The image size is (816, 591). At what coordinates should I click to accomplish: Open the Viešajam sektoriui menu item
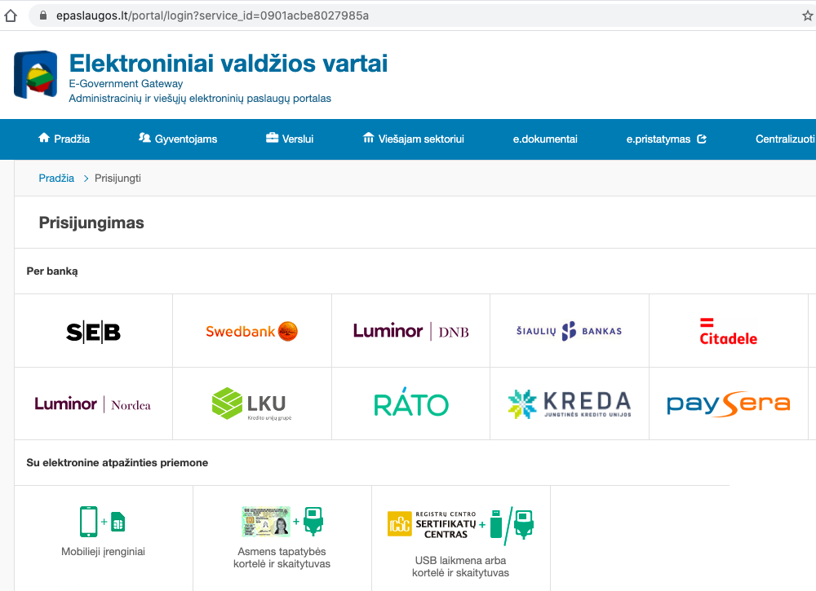coord(413,139)
